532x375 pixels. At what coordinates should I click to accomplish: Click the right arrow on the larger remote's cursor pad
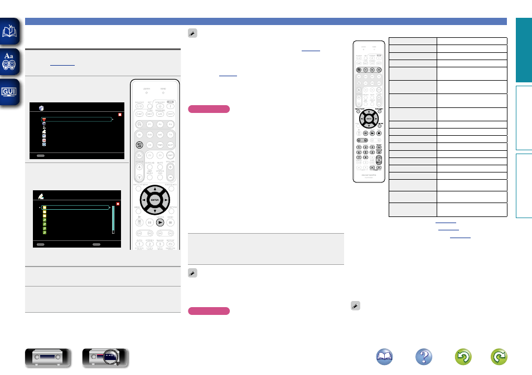tap(166, 200)
